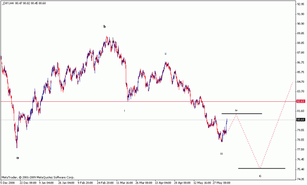The image size is (307, 185).
Task: Click the 83.70 price scale value
Action: click(301, 92)
